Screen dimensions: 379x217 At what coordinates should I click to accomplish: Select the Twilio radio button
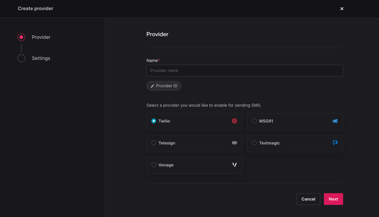point(154,121)
